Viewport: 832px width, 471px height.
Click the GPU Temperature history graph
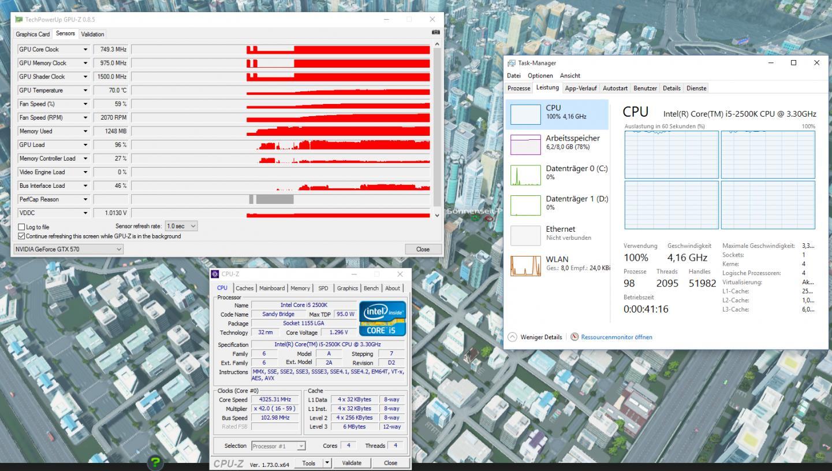coord(281,90)
